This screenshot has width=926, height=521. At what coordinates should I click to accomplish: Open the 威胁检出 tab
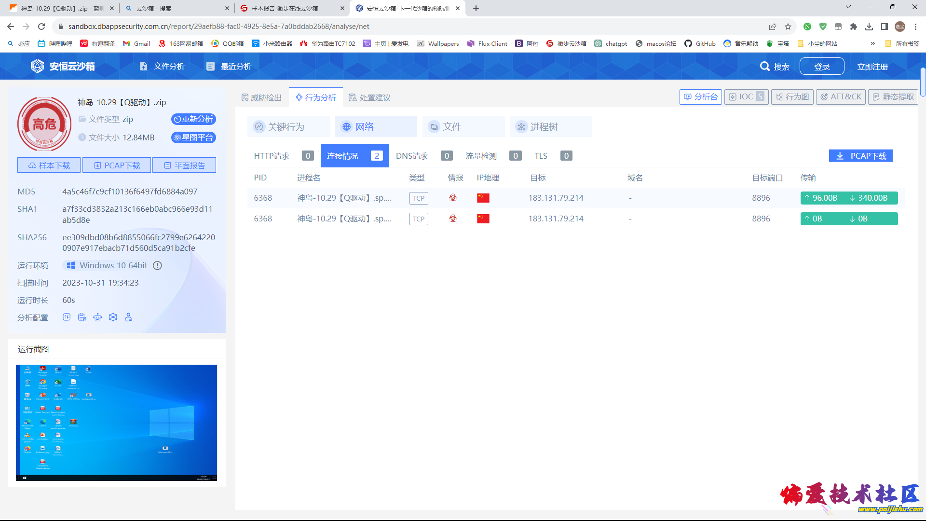(261, 97)
